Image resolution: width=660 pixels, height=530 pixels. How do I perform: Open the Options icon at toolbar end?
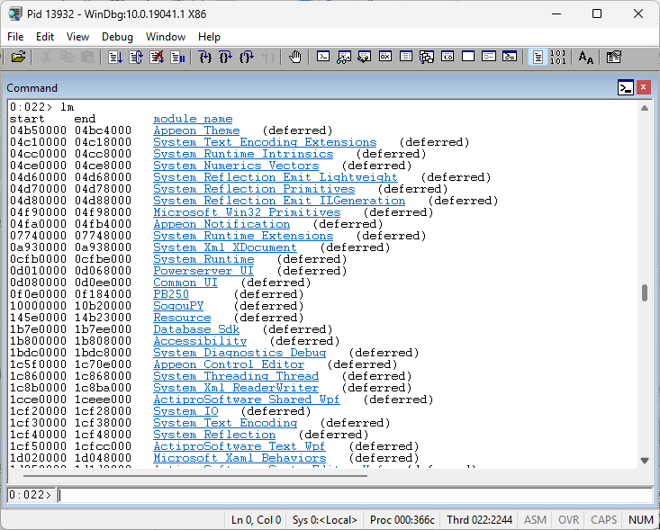[614, 57]
